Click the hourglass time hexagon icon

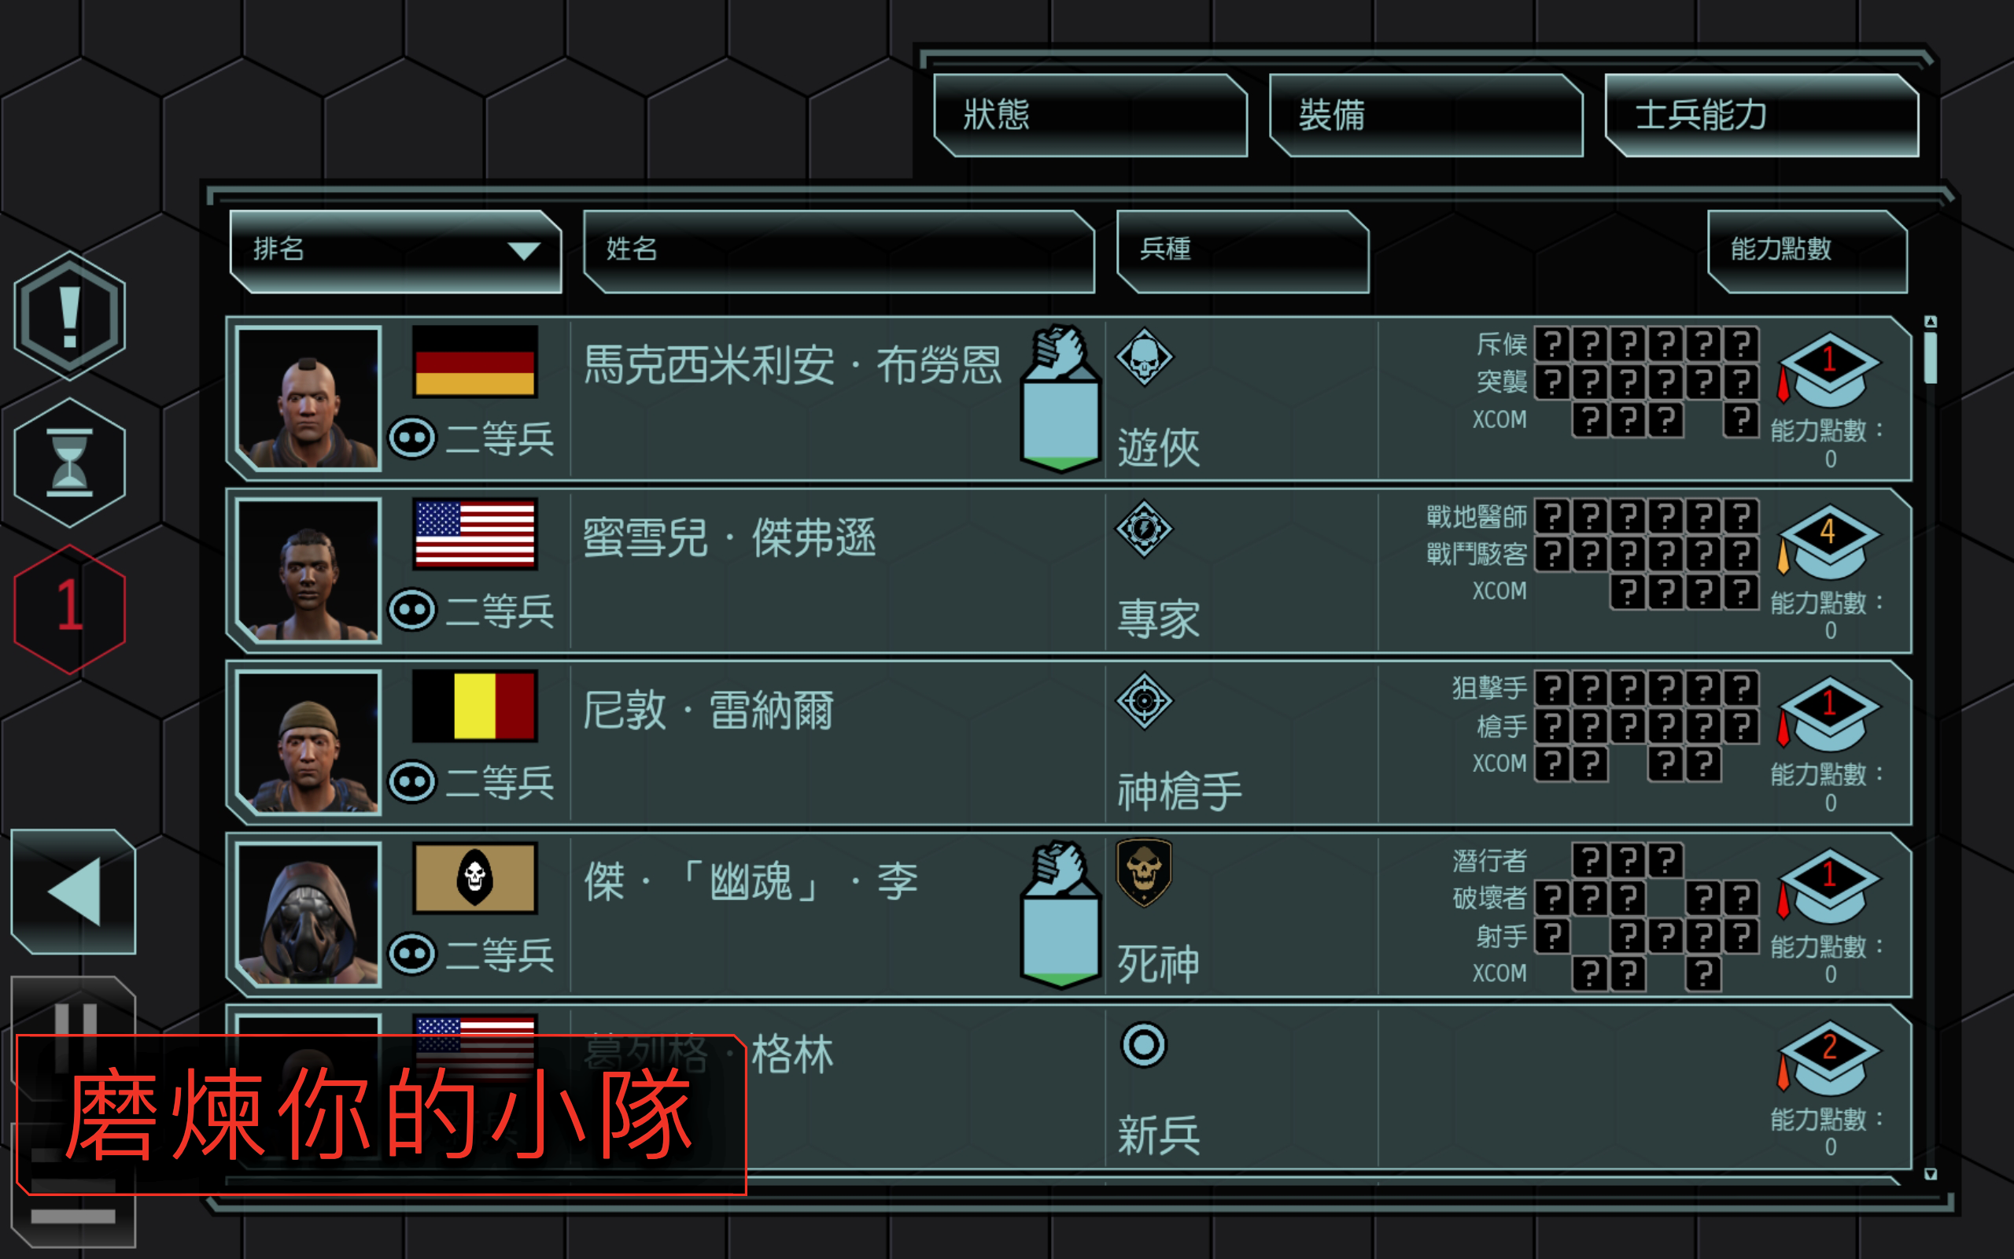(x=70, y=463)
